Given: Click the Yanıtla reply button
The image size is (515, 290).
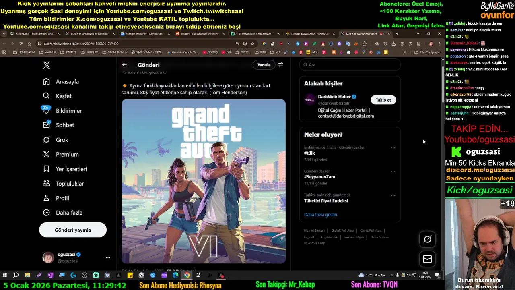Looking at the screenshot, I should [x=264, y=65].
